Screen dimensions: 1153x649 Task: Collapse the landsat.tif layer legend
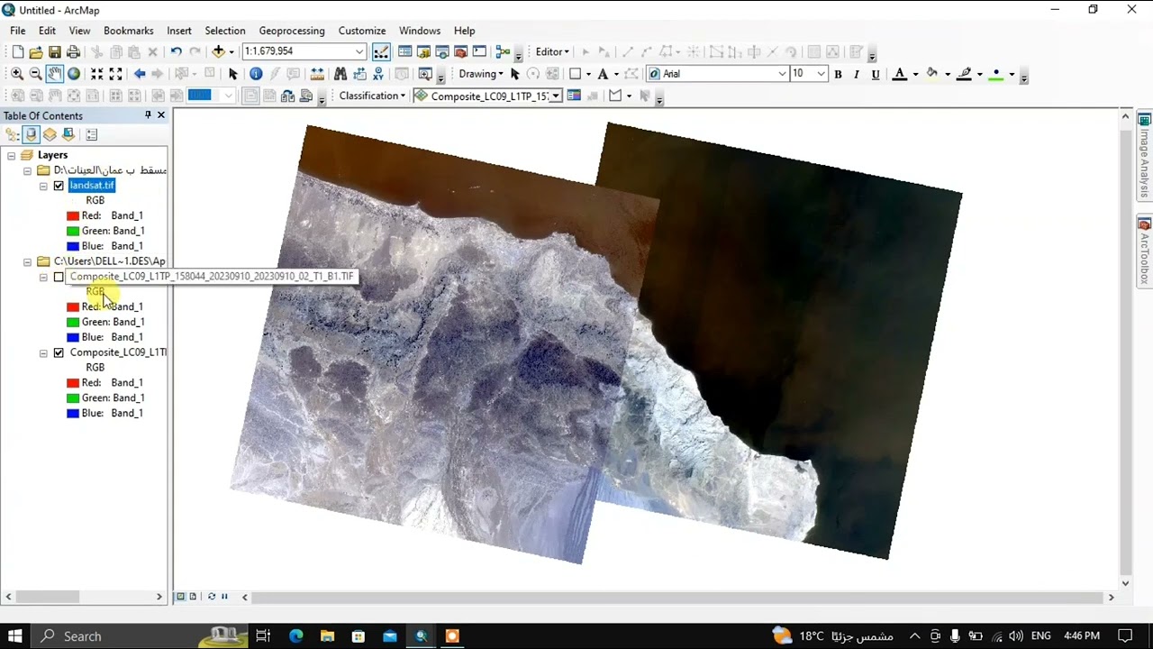[43, 186]
